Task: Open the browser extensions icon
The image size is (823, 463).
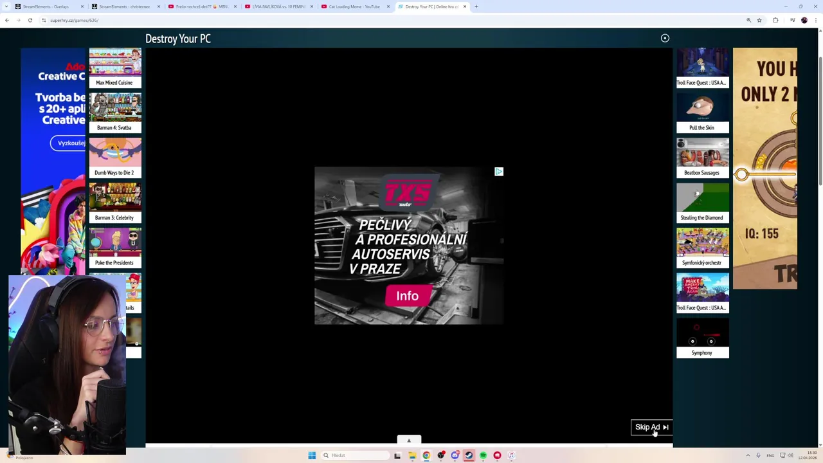Action: pyautogui.click(x=775, y=20)
